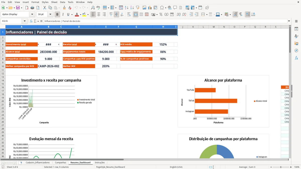Open the Sheet menu

click(54, 2)
